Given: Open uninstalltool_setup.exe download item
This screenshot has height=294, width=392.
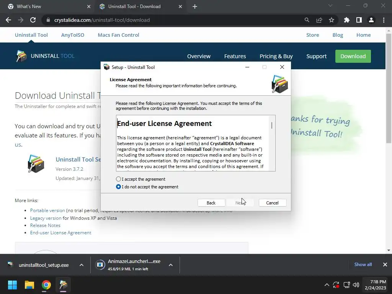Looking at the screenshot, I should point(44,265).
